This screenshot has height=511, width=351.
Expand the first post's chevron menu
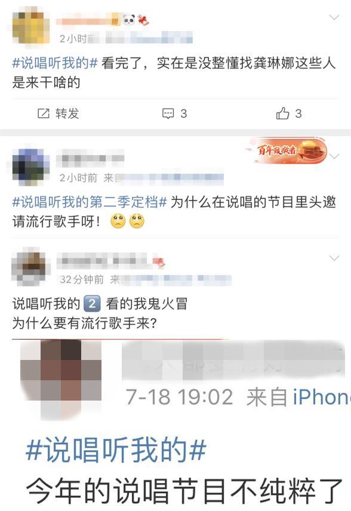[x=334, y=17]
